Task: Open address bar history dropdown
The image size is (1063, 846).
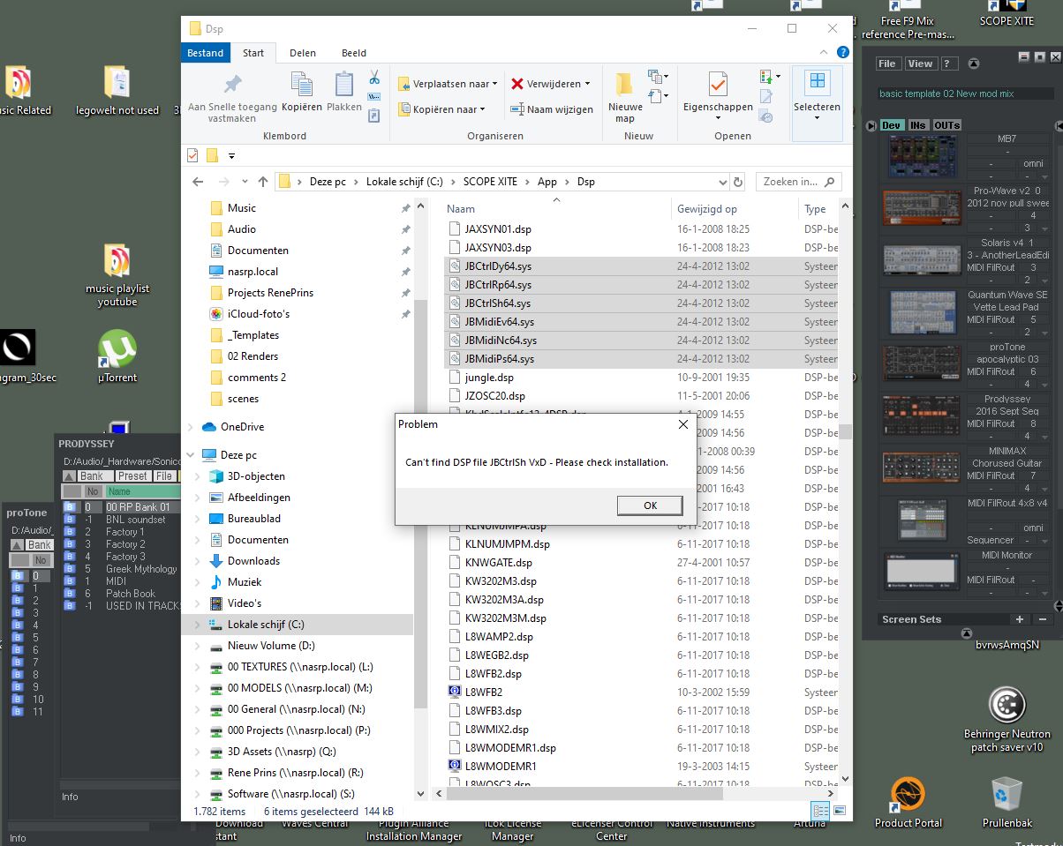Action: (x=722, y=182)
